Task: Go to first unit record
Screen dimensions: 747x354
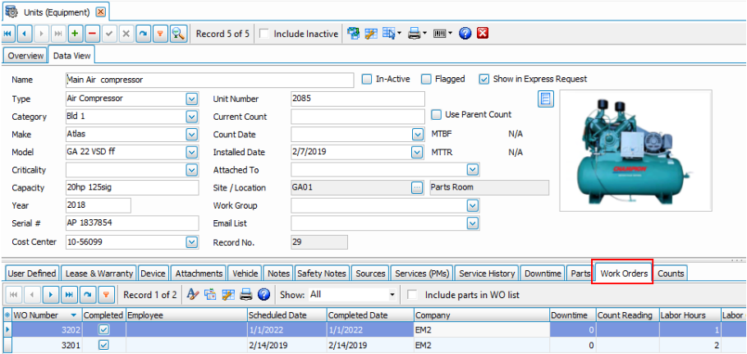Action: 8,34
